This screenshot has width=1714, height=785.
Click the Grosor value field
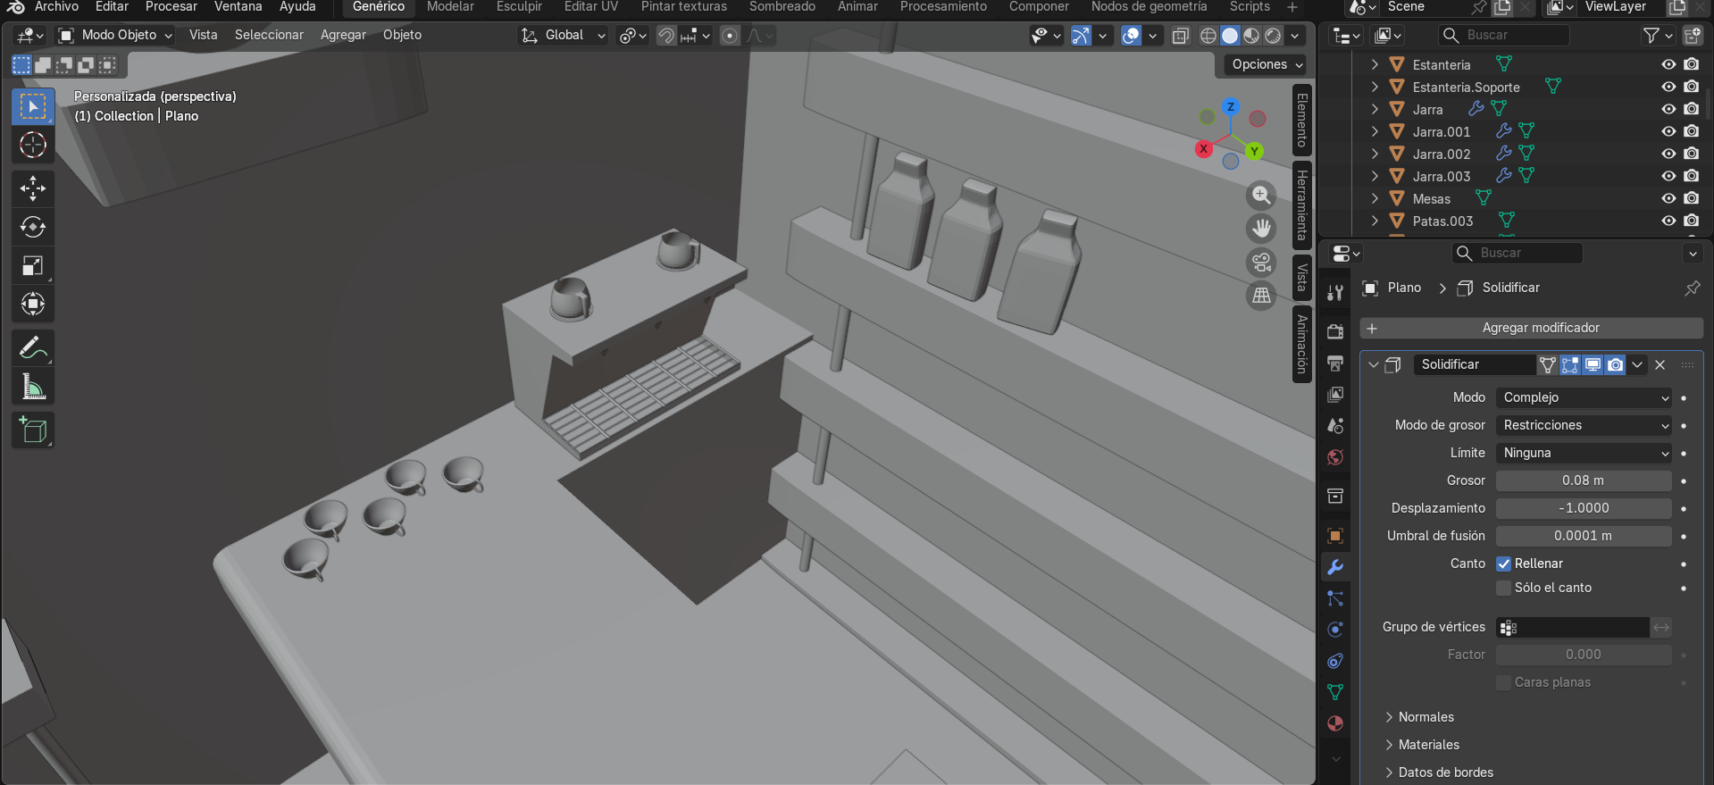[x=1584, y=480]
